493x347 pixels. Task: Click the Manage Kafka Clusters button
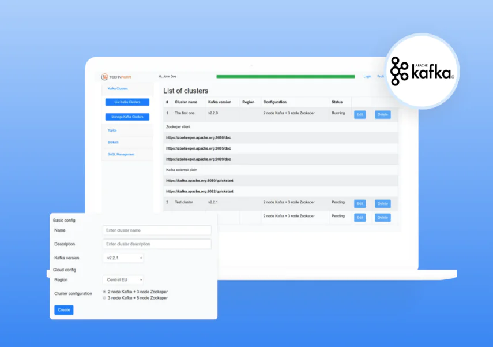[127, 117]
